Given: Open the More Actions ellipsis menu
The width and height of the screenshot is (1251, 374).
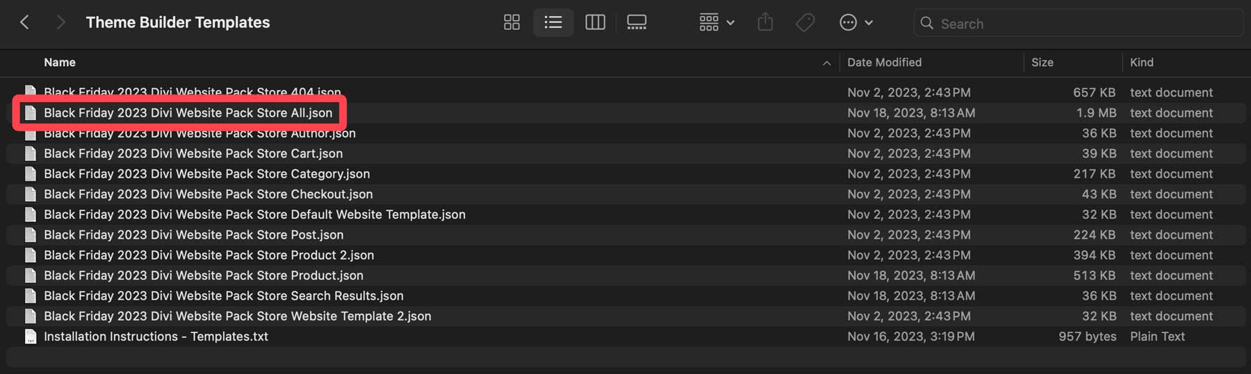Looking at the screenshot, I should click(856, 23).
